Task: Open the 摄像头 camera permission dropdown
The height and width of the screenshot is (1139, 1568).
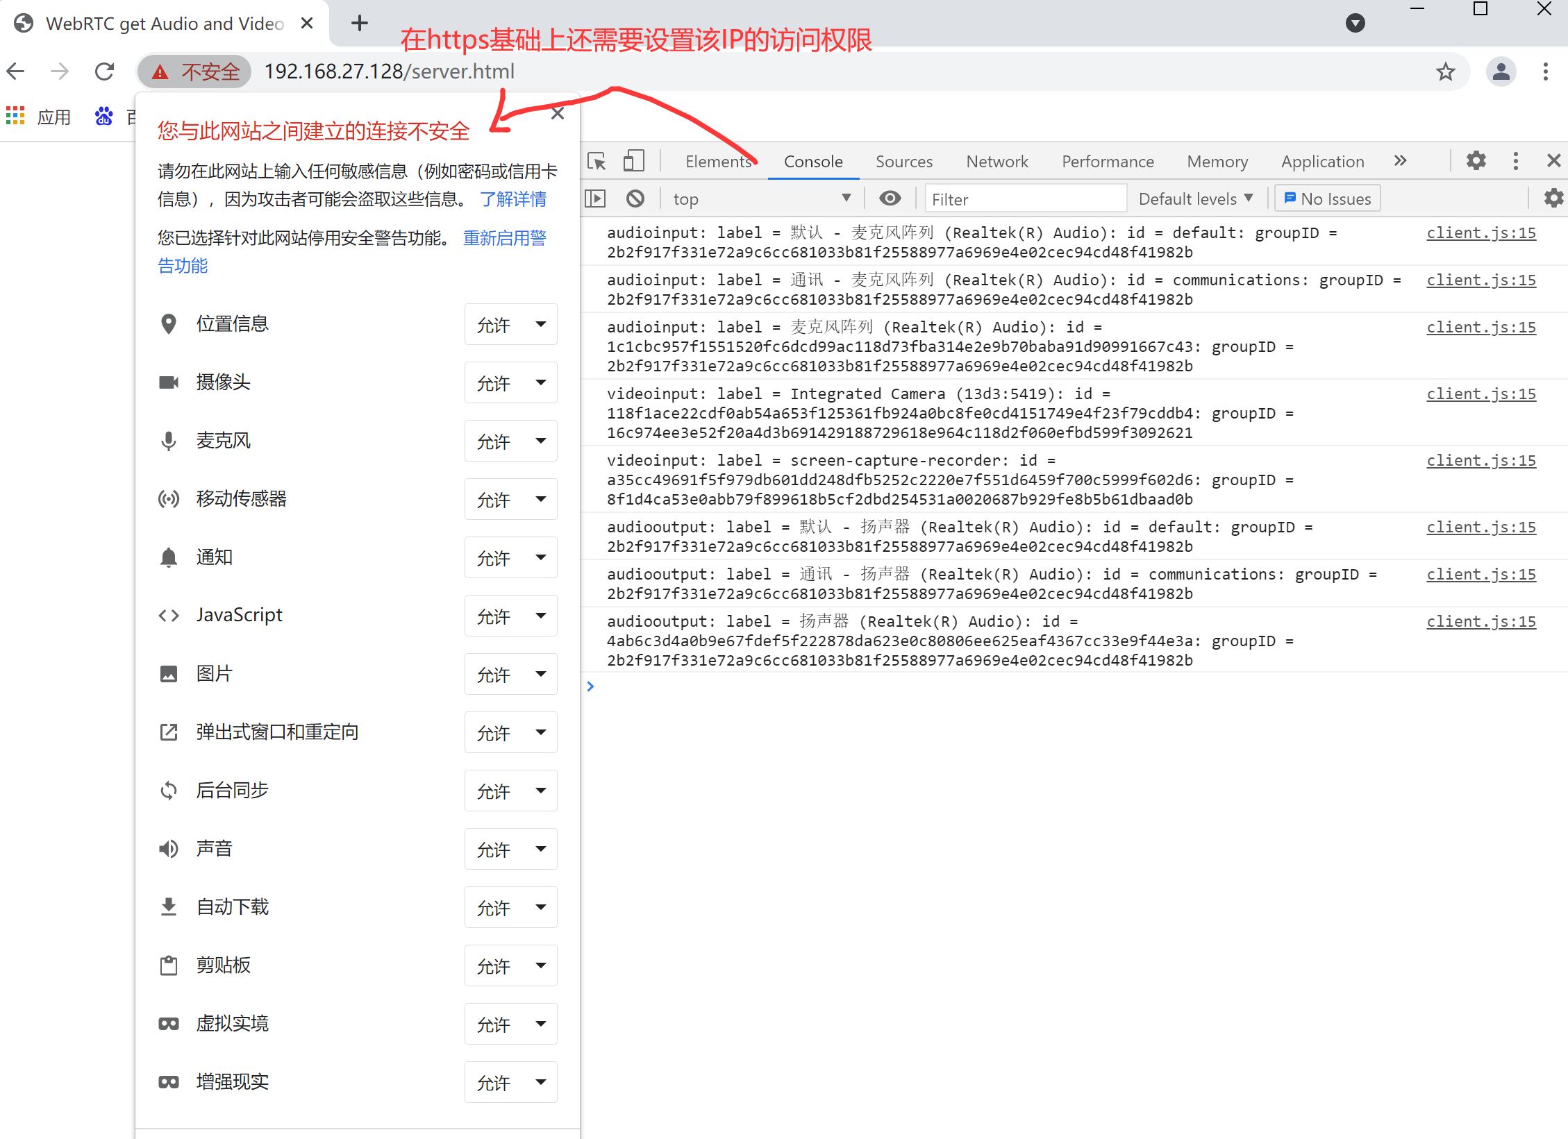Action: [510, 382]
